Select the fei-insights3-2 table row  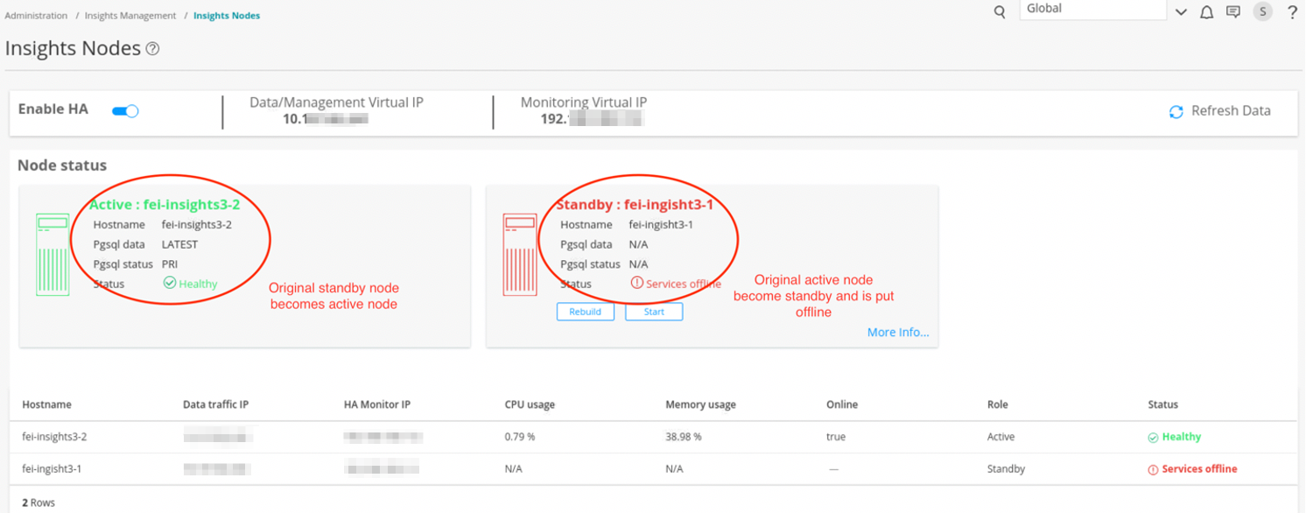[x=54, y=437]
